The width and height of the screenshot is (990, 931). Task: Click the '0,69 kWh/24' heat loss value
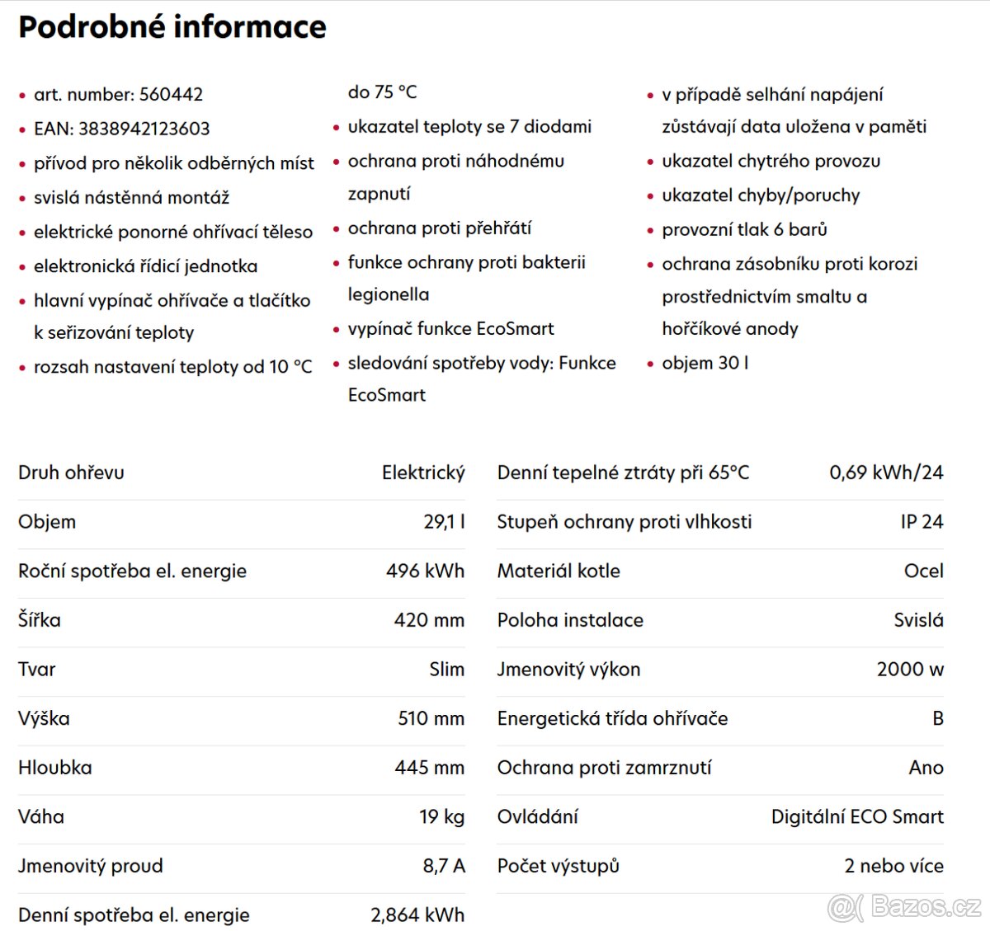coord(886,473)
